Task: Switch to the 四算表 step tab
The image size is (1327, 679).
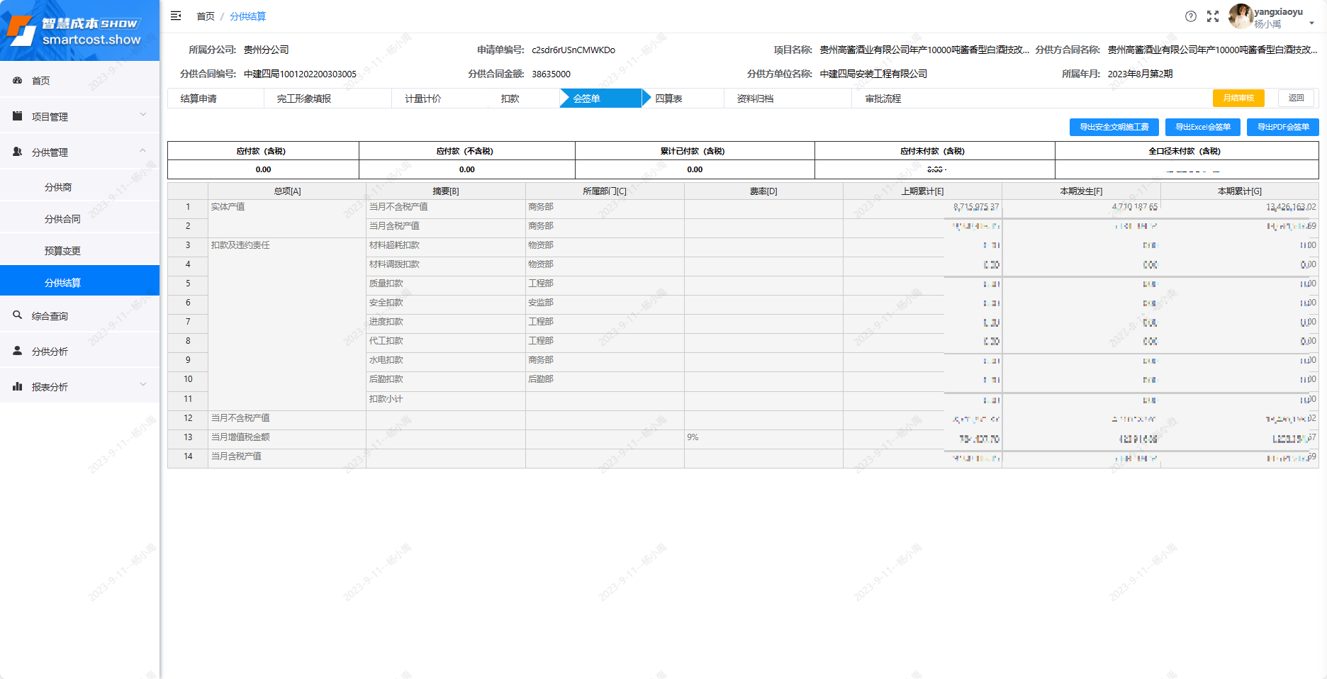Action: pyautogui.click(x=668, y=99)
